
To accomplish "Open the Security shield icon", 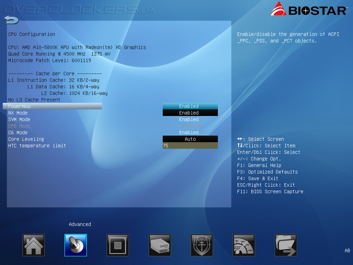I will point(202,245).
